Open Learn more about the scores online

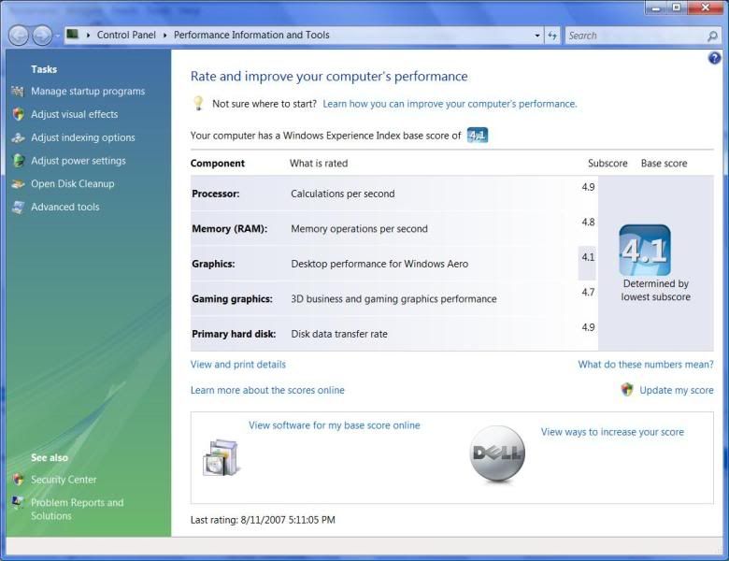click(267, 390)
